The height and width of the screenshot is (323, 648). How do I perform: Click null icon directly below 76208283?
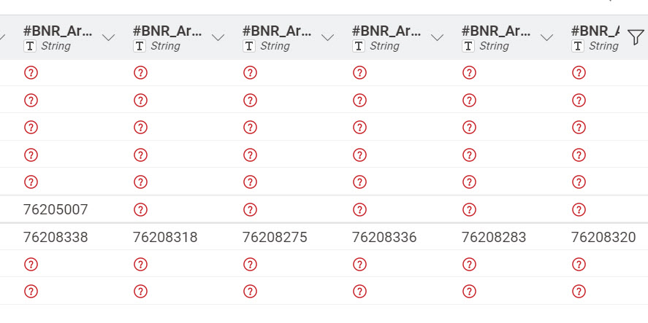point(469,264)
